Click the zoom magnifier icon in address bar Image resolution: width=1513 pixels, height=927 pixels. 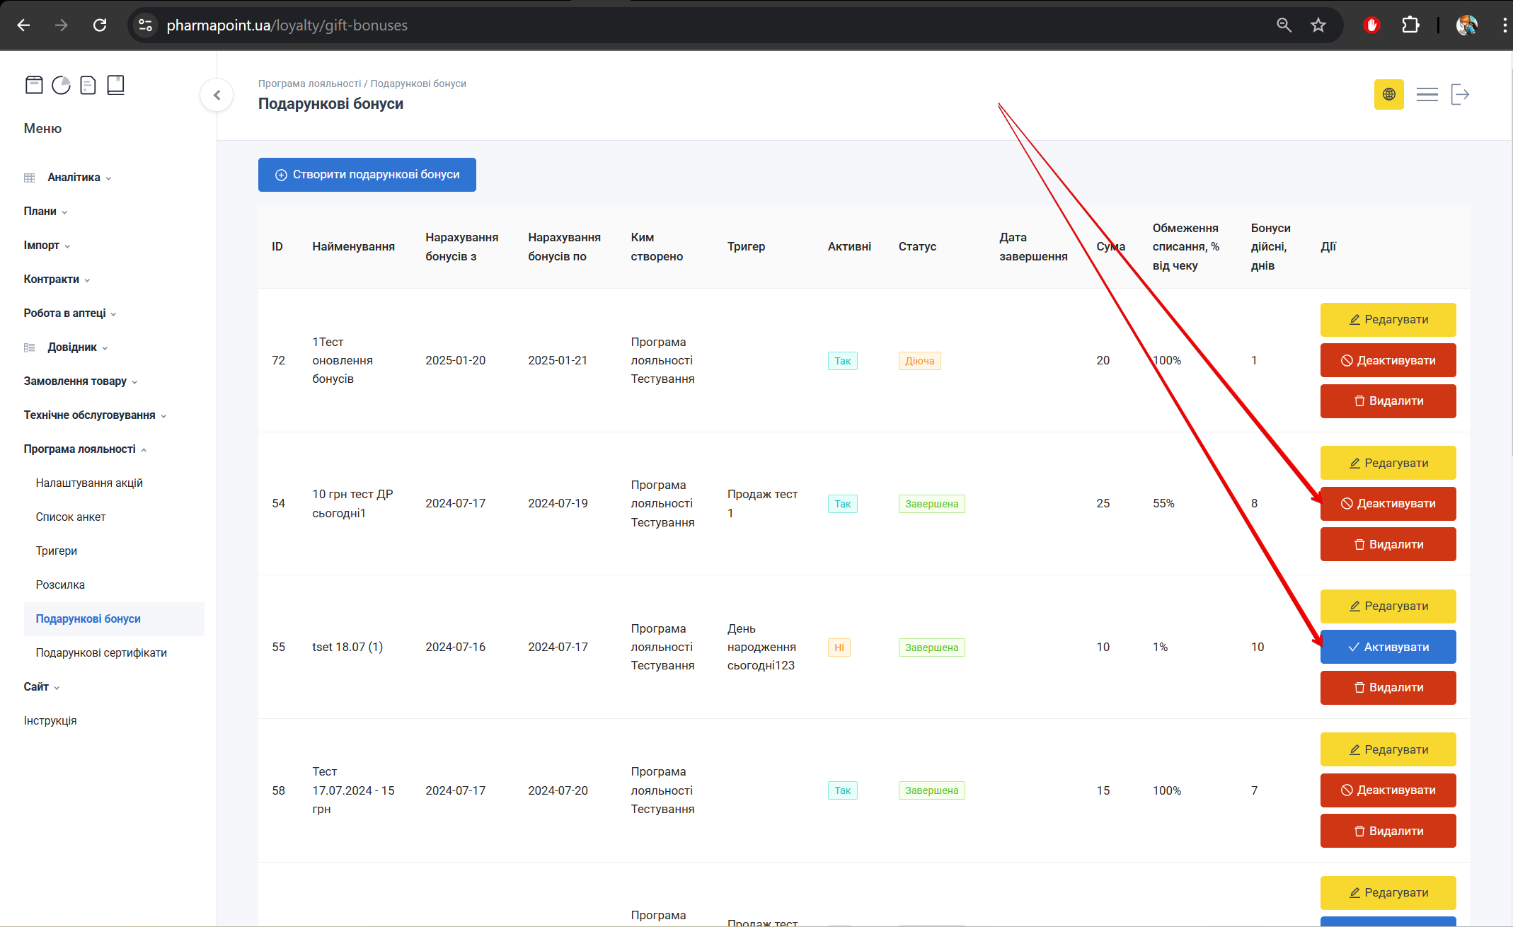point(1284,25)
